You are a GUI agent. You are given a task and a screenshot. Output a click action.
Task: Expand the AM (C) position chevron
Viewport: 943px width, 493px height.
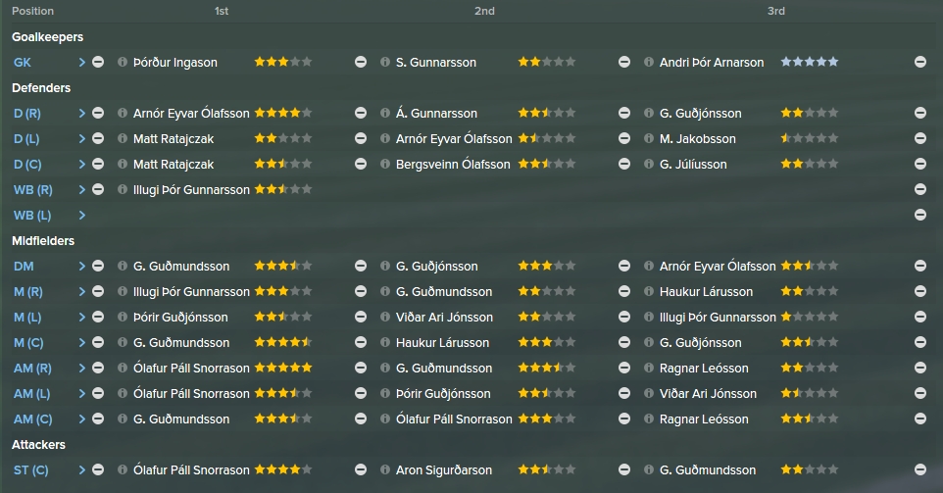pyautogui.click(x=81, y=419)
